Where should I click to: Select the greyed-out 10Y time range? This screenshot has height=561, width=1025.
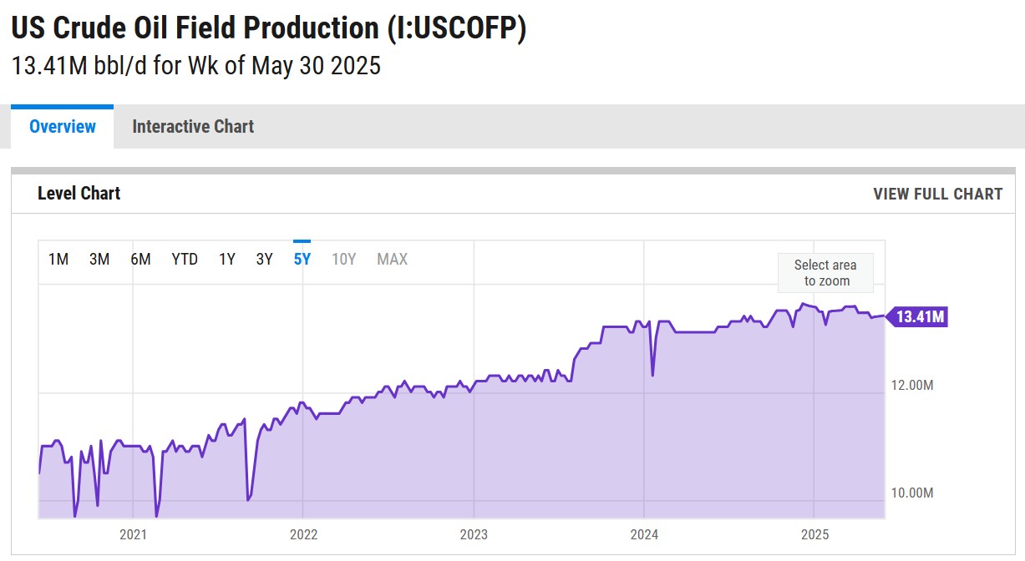pos(343,259)
